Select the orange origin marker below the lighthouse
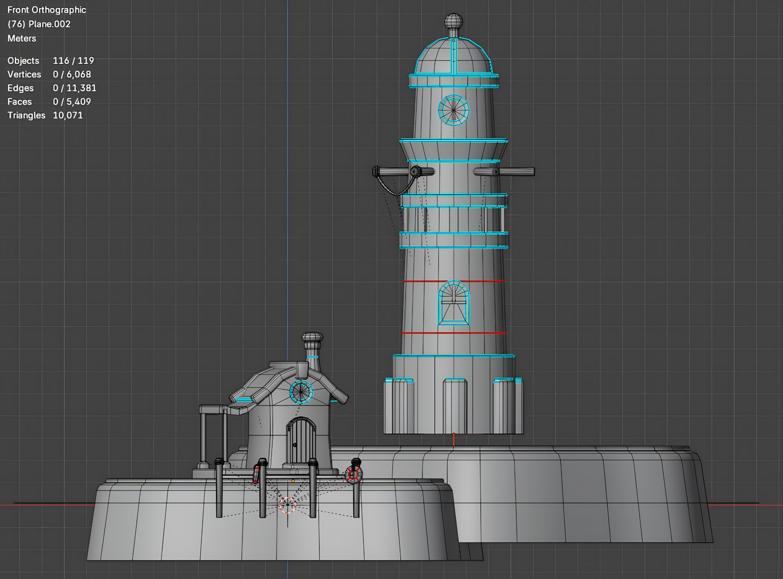Viewport: 783px width, 579px height. click(454, 440)
